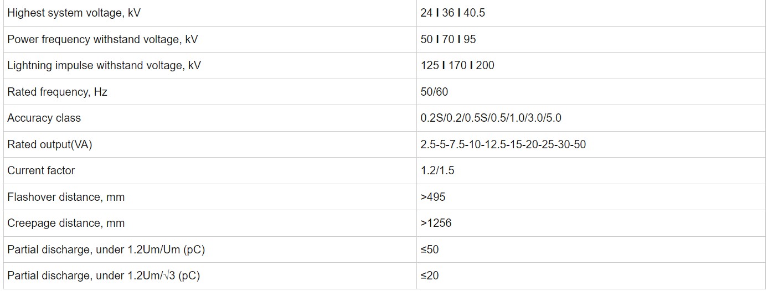The image size is (768, 291).
Task: Click the Rated output(VA) label
Action: (x=50, y=144)
